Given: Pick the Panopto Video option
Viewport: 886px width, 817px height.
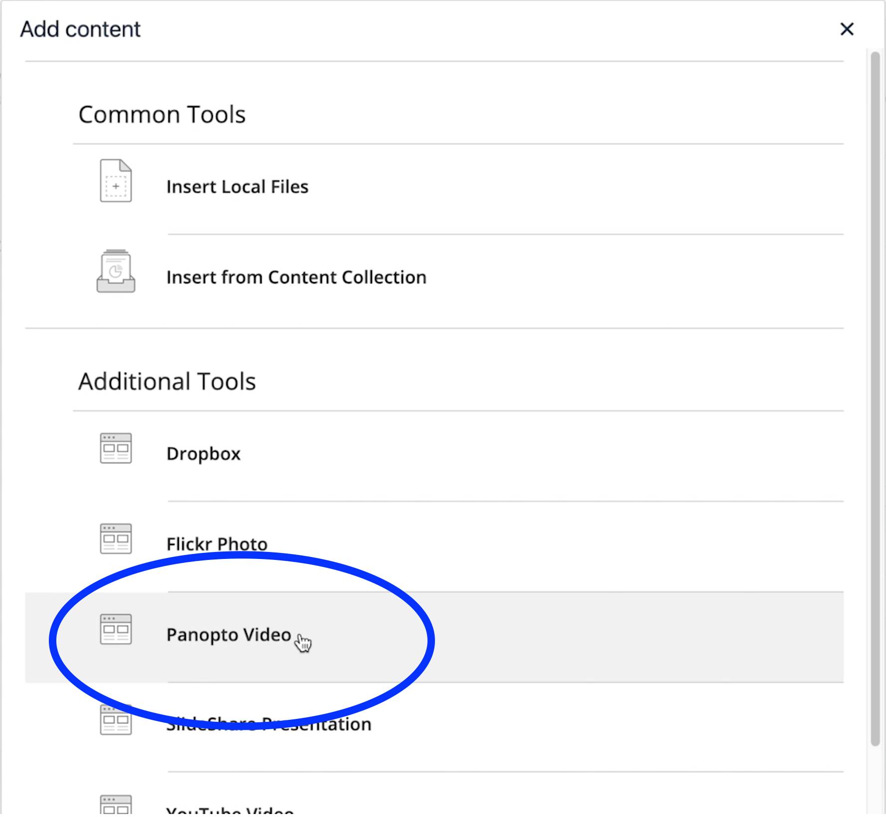Looking at the screenshot, I should pyautogui.click(x=228, y=635).
